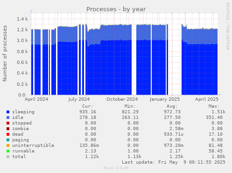The width and height of the screenshot is (232, 173).
Task: Click uninterruptible current value 135.86m
Action: [89, 145]
